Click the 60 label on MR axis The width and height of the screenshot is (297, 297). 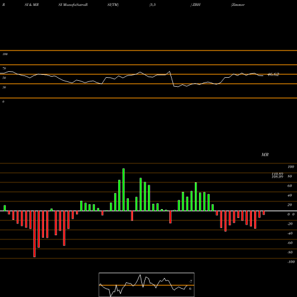pyautogui.click(x=290, y=186)
